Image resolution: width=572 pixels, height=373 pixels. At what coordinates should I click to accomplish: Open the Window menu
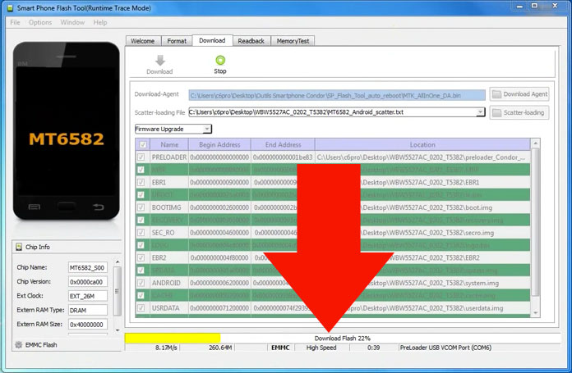72,23
